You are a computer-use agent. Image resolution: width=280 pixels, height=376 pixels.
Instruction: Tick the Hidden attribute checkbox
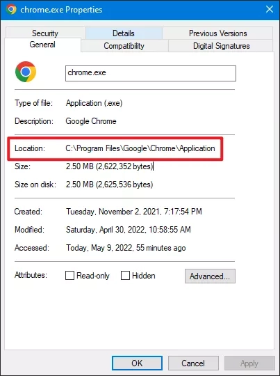(125, 276)
